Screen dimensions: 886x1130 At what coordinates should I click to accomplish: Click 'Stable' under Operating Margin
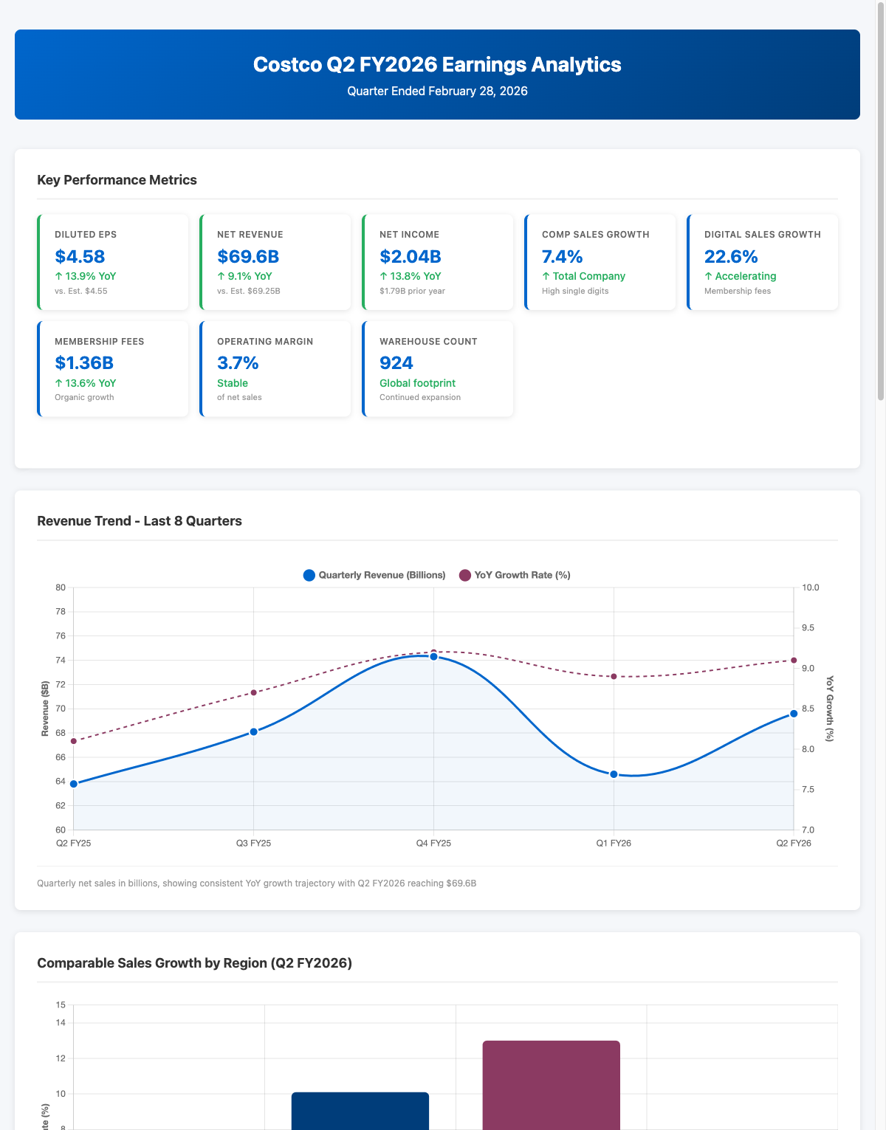233,383
